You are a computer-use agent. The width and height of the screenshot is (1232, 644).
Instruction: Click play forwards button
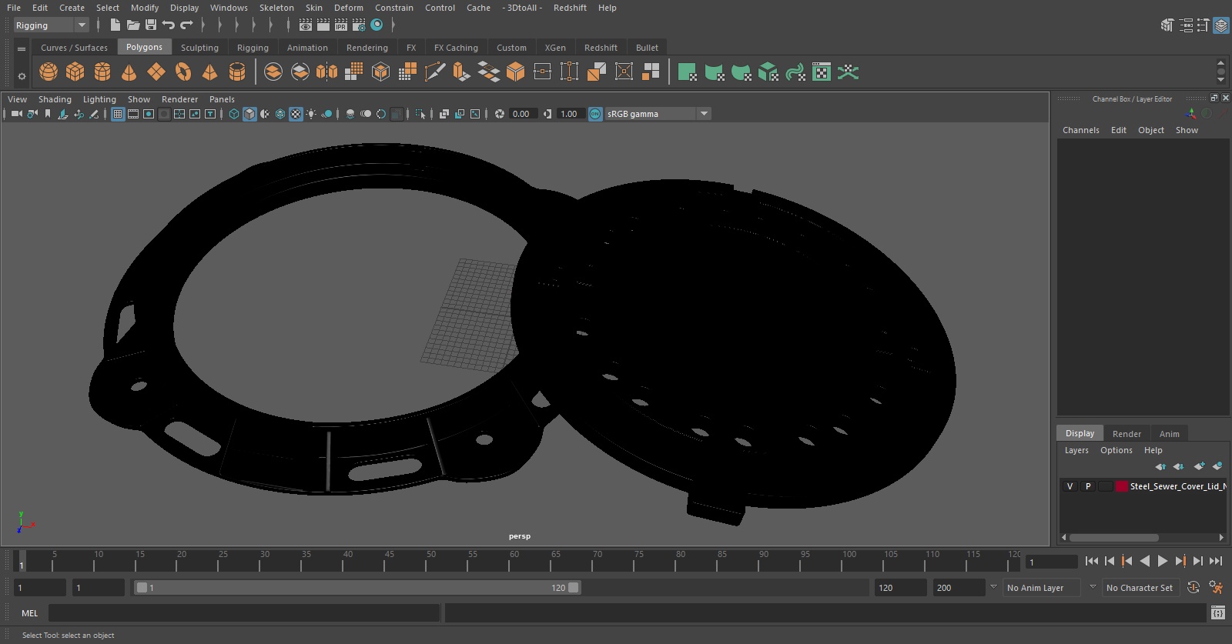coord(1162,561)
